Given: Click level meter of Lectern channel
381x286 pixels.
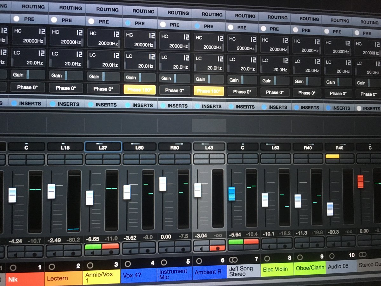Looking at the screenshot, I should 74,201.
